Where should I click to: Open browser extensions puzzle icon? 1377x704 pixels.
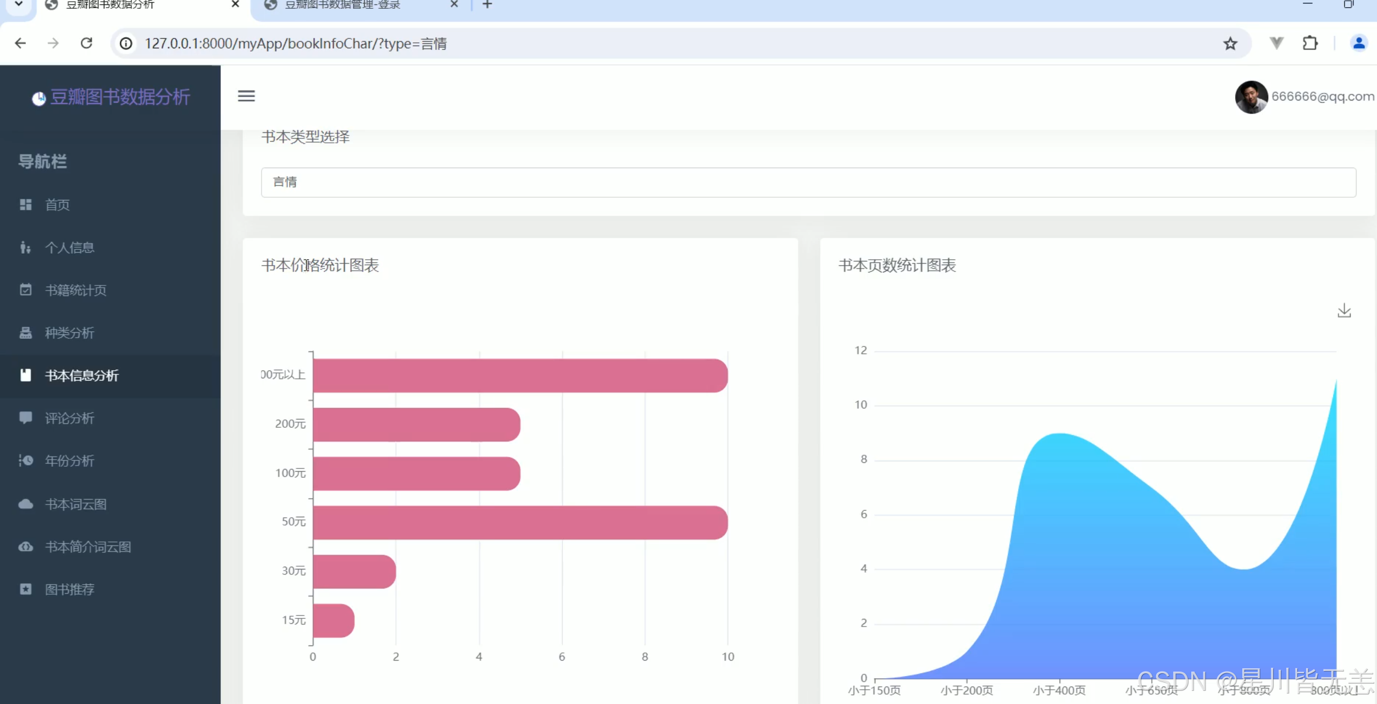click(x=1310, y=43)
